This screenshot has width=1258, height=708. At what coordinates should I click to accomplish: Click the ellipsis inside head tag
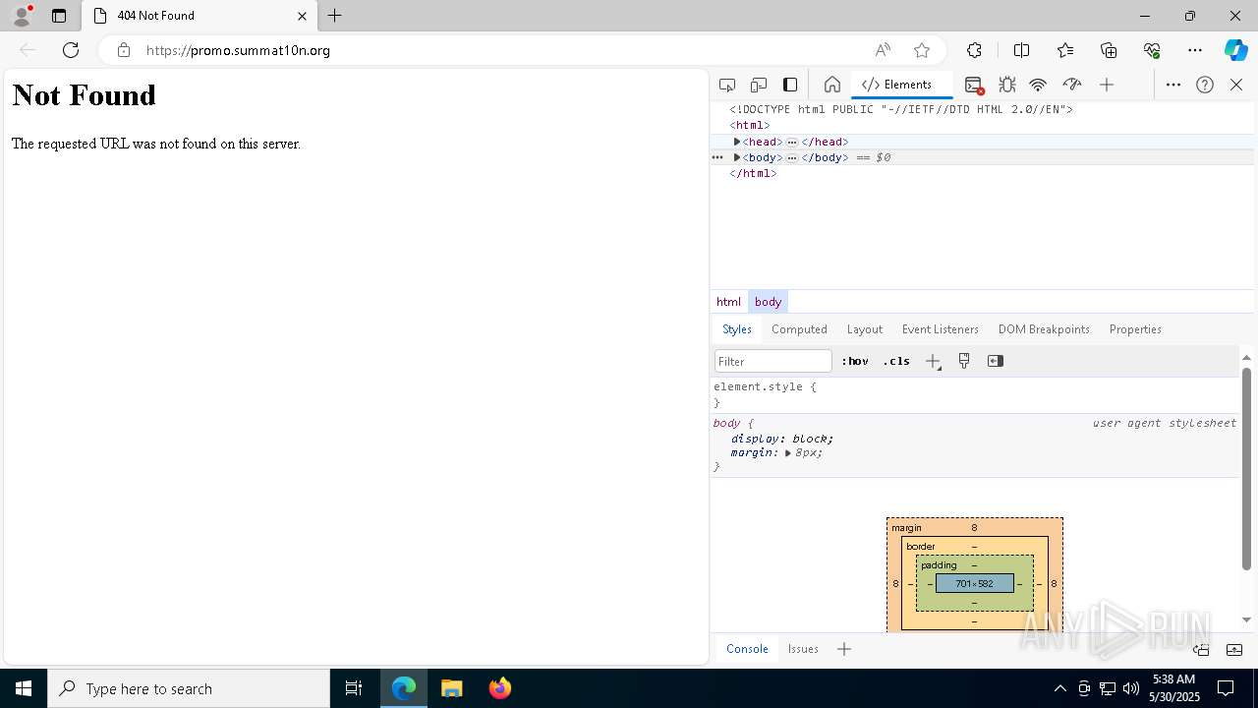tap(792, 142)
